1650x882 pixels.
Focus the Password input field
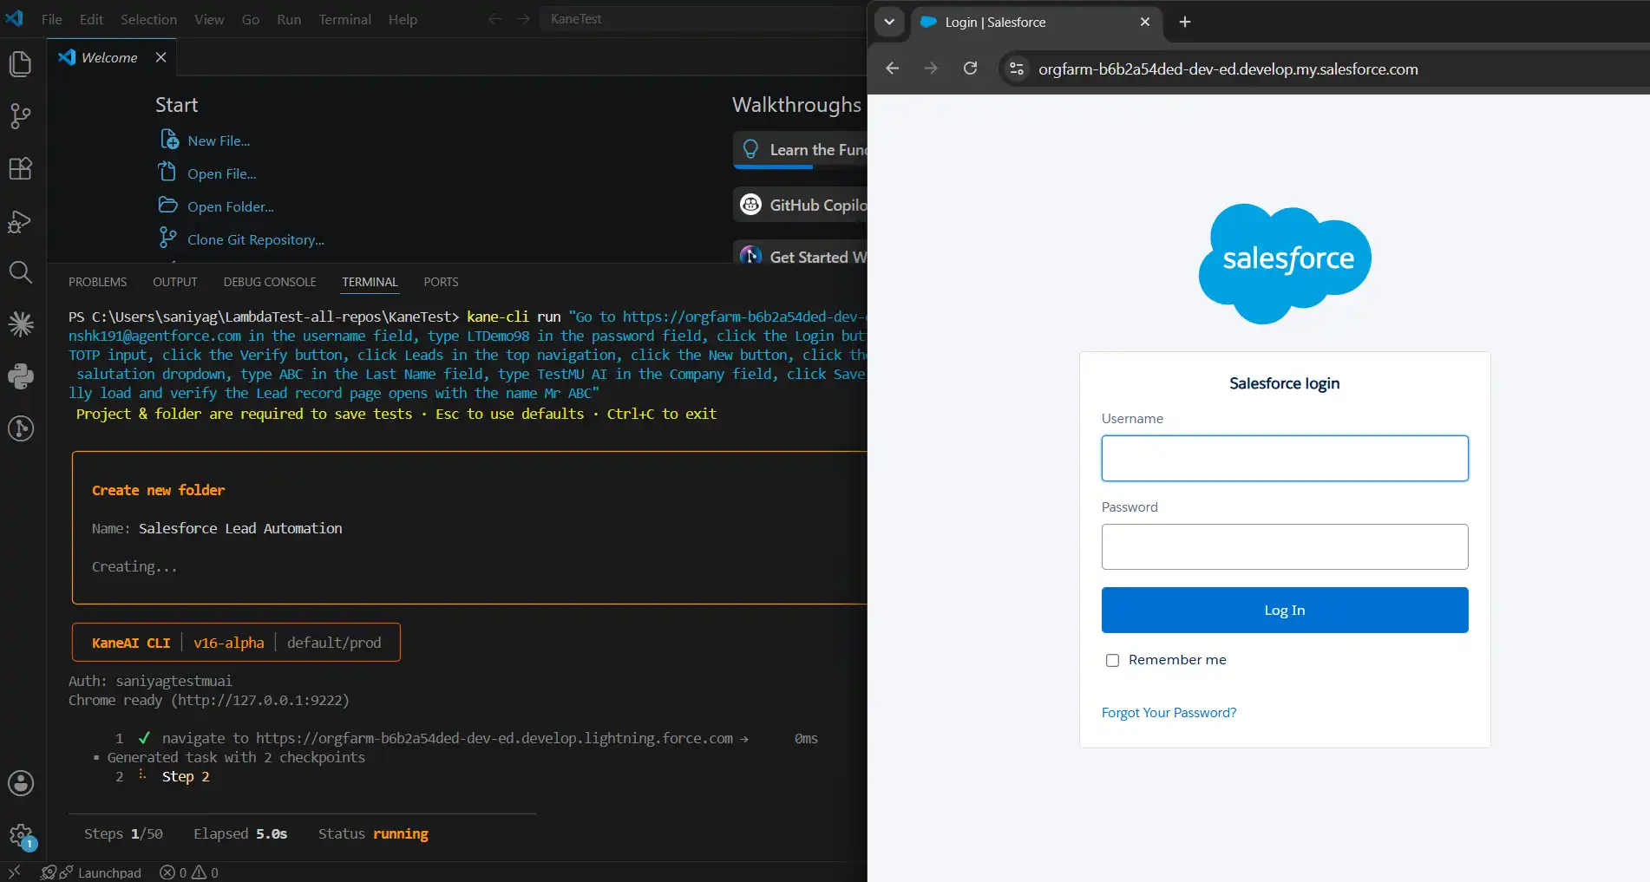click(x=1285, y=546)
